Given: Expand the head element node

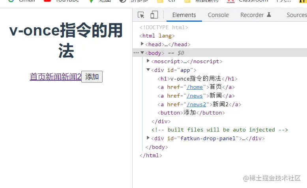Looking at the screenshot, I should (x=142, y=44).
